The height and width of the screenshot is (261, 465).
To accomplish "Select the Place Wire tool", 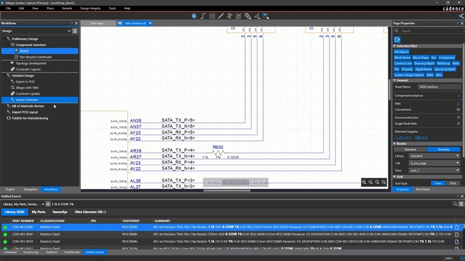I will pyautogui.click(x=203, y=16).
